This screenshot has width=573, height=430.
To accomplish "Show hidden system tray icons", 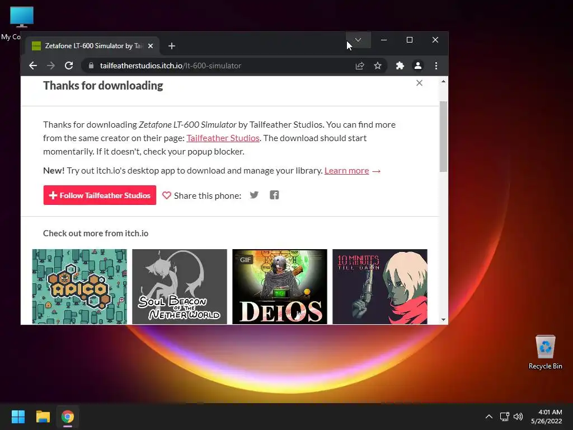I will tap(489, 417).
